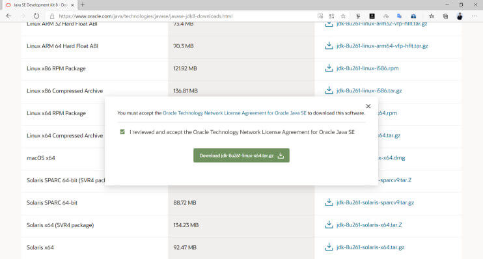Download jdk-8u261-solaris-x64.tar.Z link
The height and width of the screenshot is (259, 483).
coord(369,225)
